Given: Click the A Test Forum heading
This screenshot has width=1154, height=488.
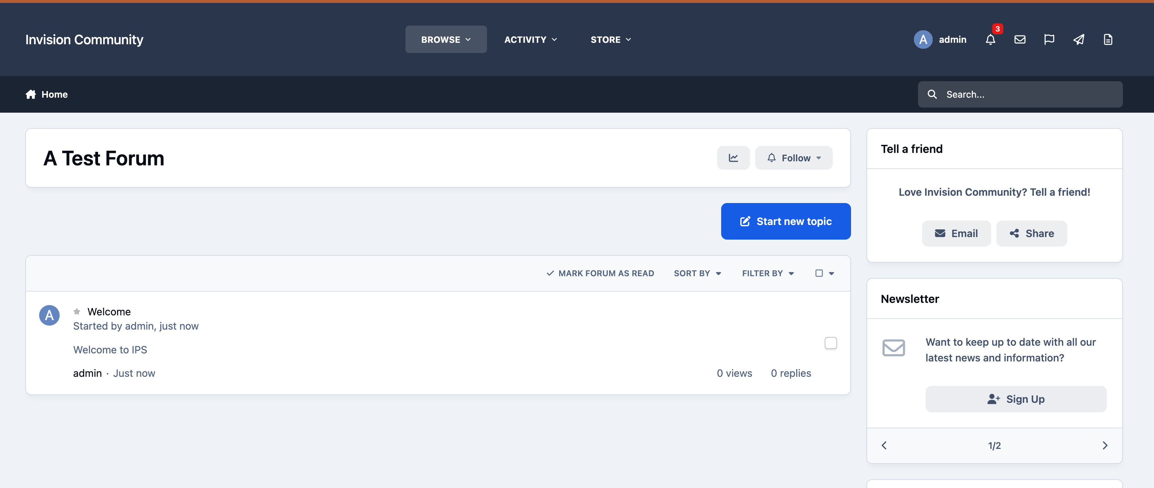Looking at the screenshot, I should point(104,158).
